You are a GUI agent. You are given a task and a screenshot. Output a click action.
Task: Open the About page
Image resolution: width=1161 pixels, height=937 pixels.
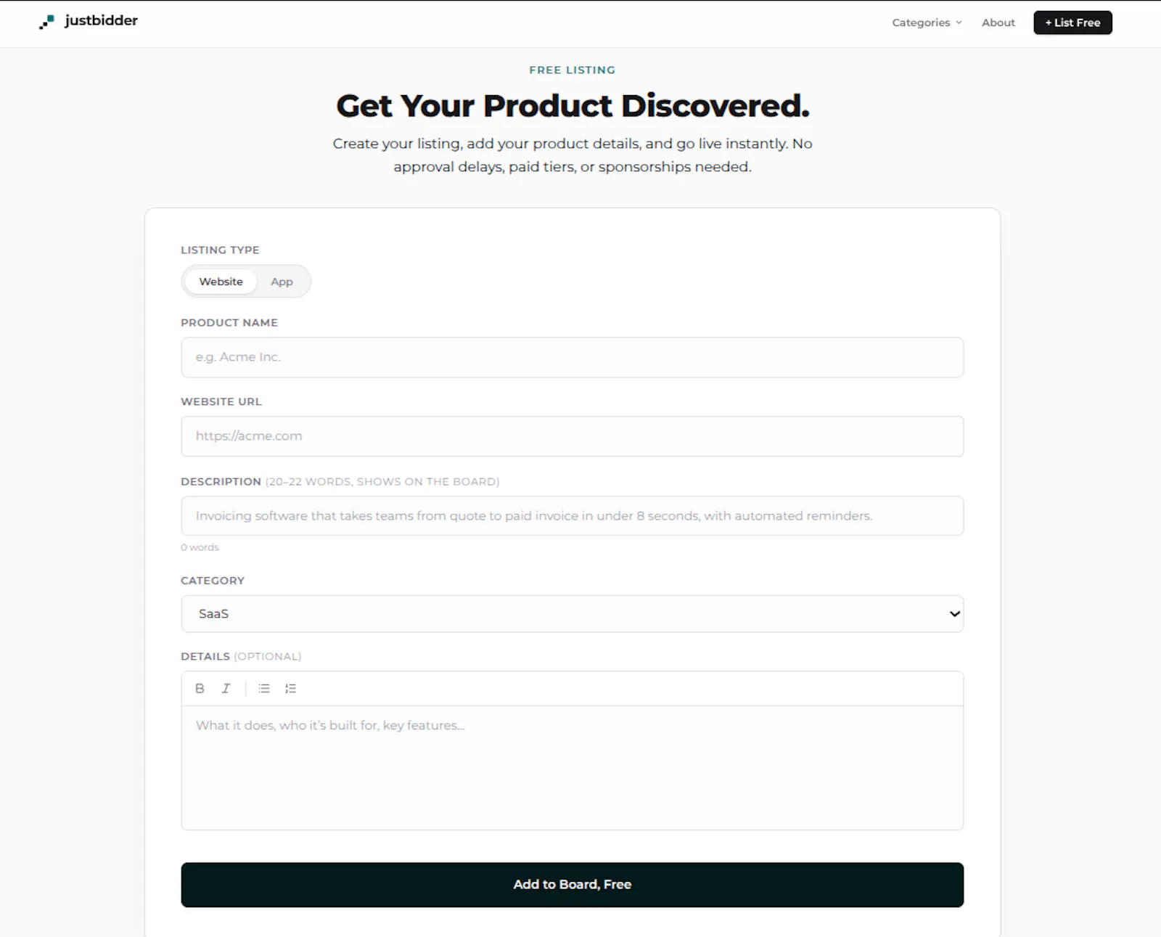click(998, 22)
